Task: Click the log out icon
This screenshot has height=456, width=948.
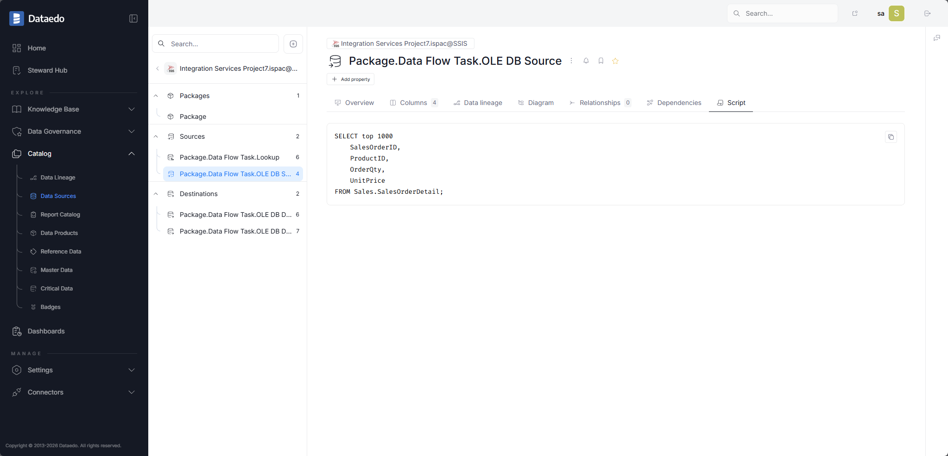Action: (x=927, y=13)
